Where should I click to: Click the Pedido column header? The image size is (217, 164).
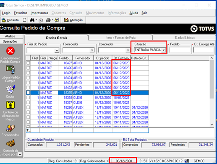click(x=65, y=58)
